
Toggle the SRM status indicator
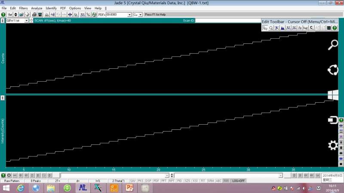click(211, 181)
